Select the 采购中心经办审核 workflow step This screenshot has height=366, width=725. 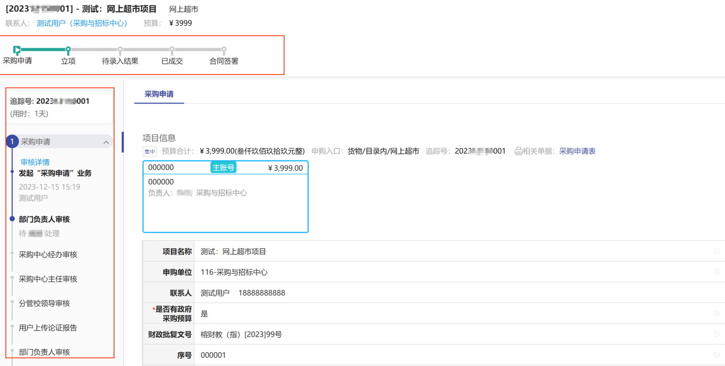pos(48,254)
